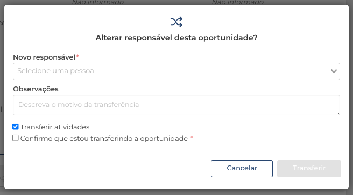Click the chevron arrow in Novo responsável field
The width and height of the screenshot is (353, 195).
(x=334, y=71)
